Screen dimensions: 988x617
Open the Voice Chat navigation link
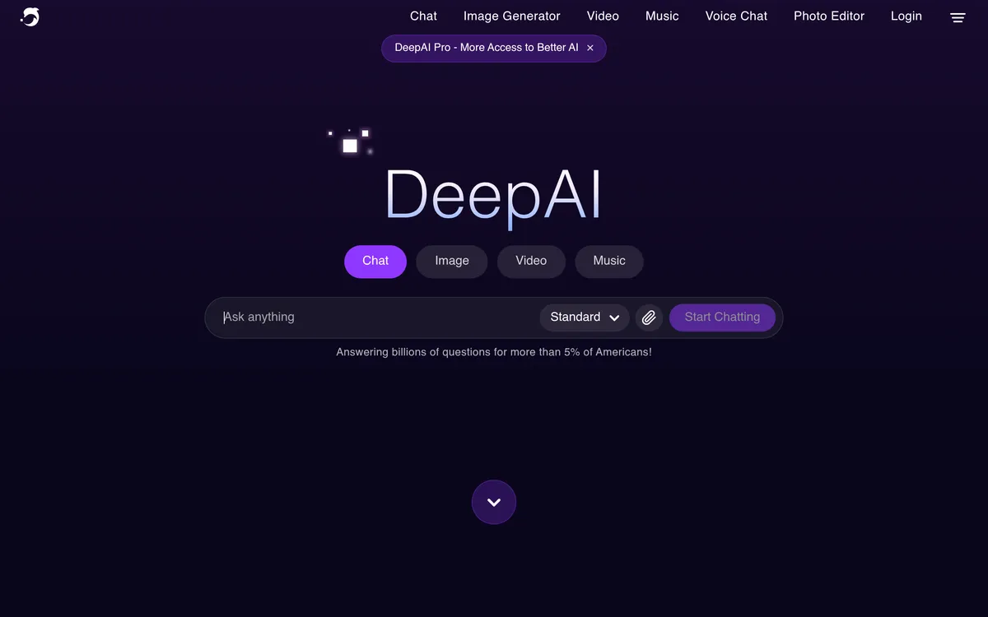pos(736,16)
